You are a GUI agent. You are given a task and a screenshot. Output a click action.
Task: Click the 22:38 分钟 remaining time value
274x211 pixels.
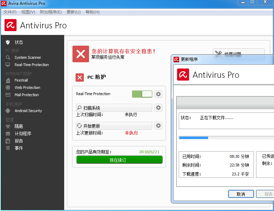tap(239, 165)
